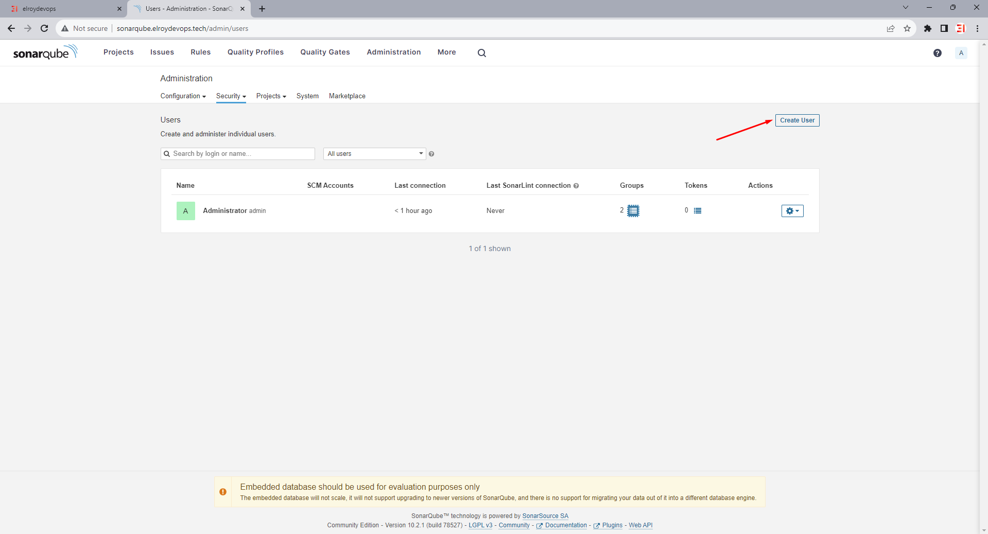
Task: Open the System admin tab
Action: click(307, 96)
